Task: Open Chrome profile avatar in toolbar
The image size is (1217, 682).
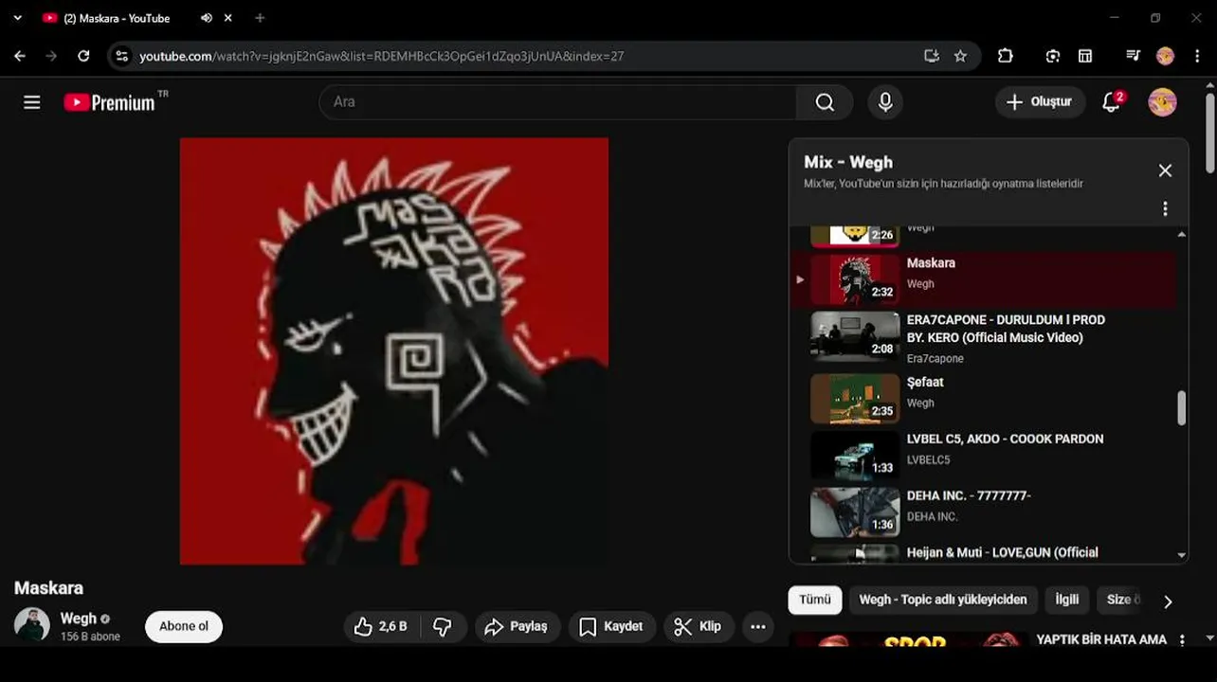Action: point(1165,56)
